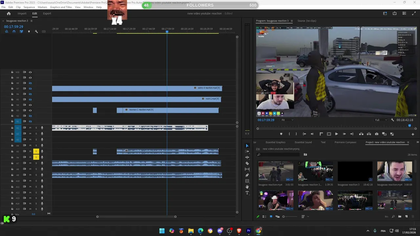Switch to the Export workspace

point(47,13)
